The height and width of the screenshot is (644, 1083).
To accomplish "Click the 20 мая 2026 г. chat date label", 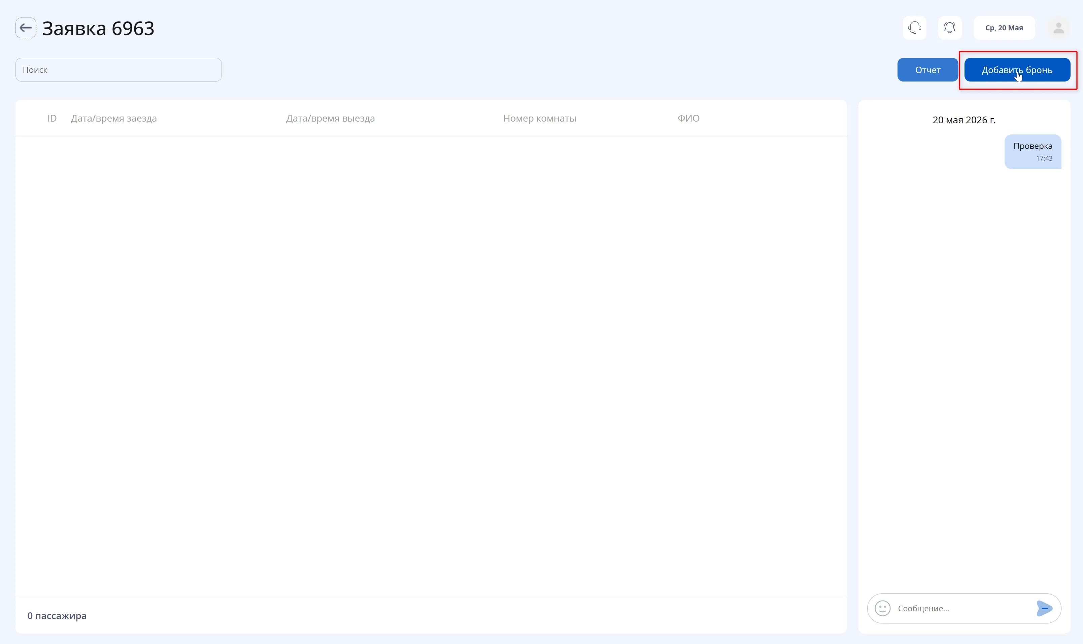I will (x=964, y=120).
